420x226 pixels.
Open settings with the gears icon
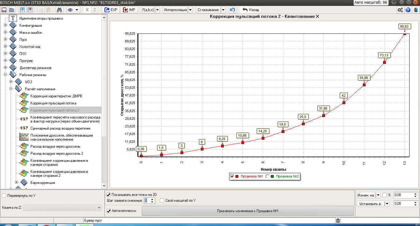(x=400, y=10)
